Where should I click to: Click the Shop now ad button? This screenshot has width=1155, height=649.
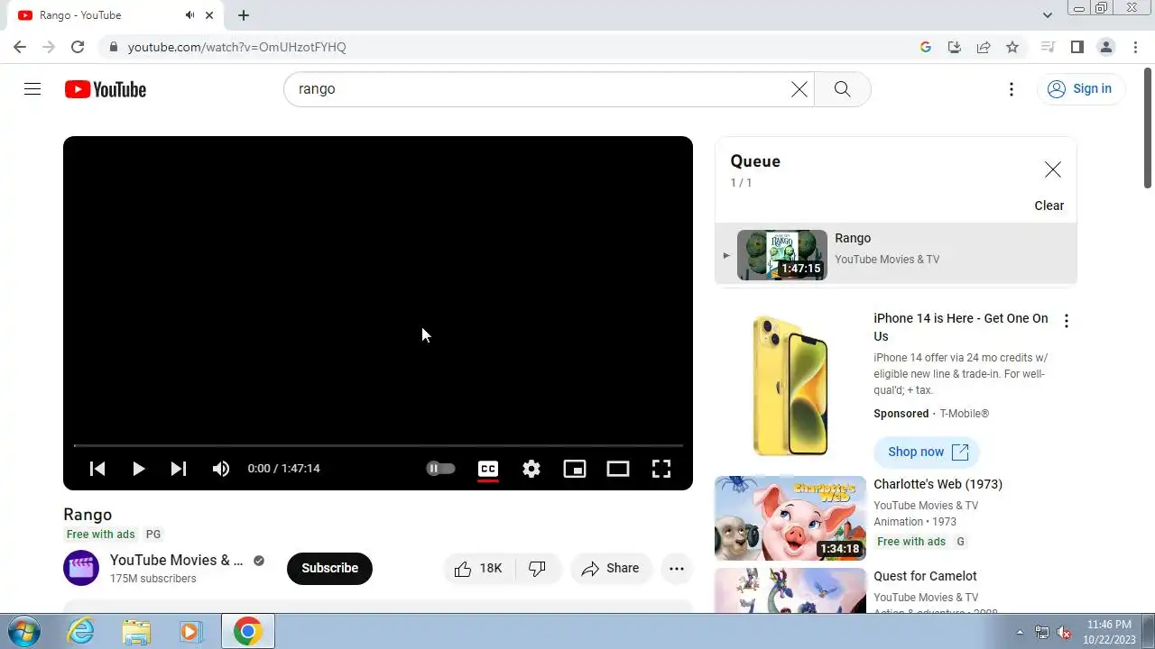pyautogui.click(x=927, y=452)
